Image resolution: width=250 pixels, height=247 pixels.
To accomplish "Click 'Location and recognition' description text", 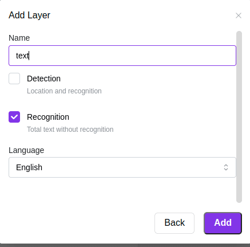I will point(64,91).
